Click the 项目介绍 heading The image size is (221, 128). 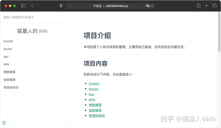[x=97, y=36]
